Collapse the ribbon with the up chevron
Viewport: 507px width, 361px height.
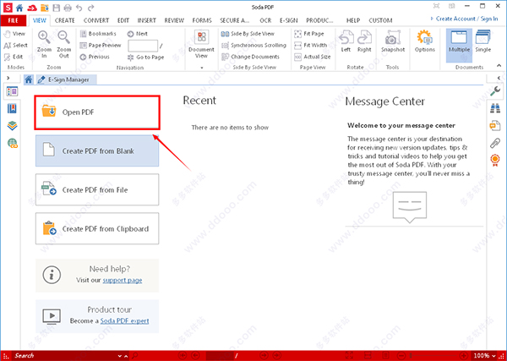pyautogui.click(x=499, y=65)
